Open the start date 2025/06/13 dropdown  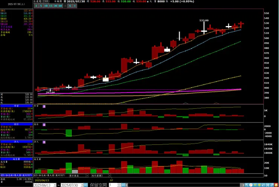[55, 185]
